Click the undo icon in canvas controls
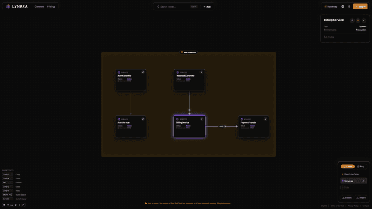Viewport: 372px width, 209px height. tap(19, 205)
